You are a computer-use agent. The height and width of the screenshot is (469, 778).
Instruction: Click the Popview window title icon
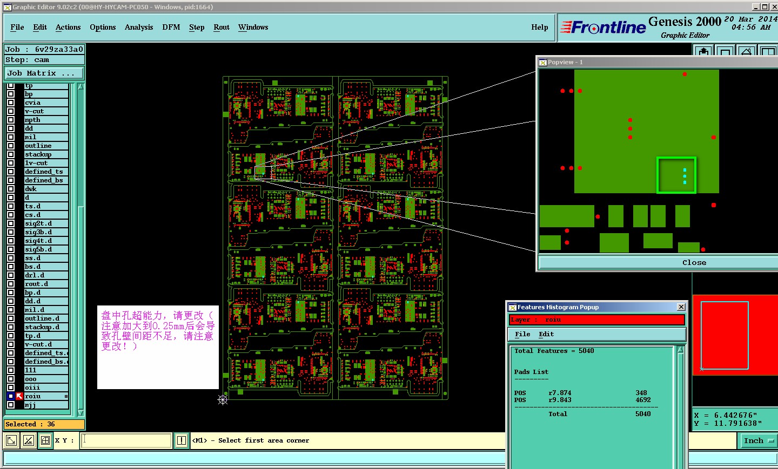point(542,62)
